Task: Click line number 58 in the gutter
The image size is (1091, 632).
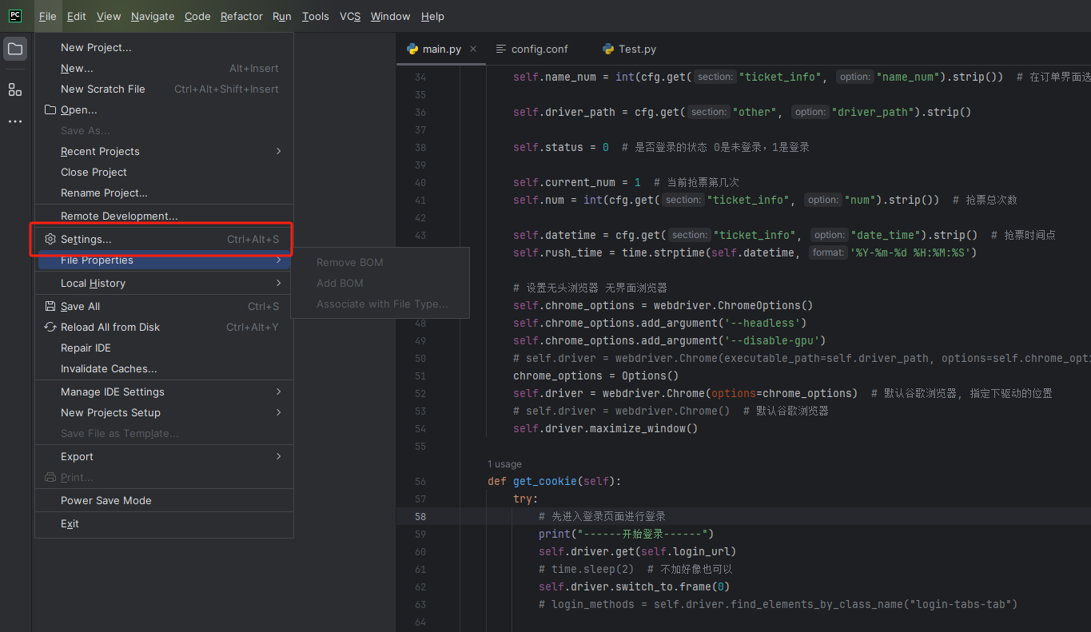Action: [420, 516]
